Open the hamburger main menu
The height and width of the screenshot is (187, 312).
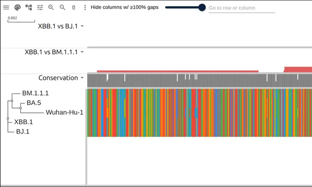pos(6,8)
